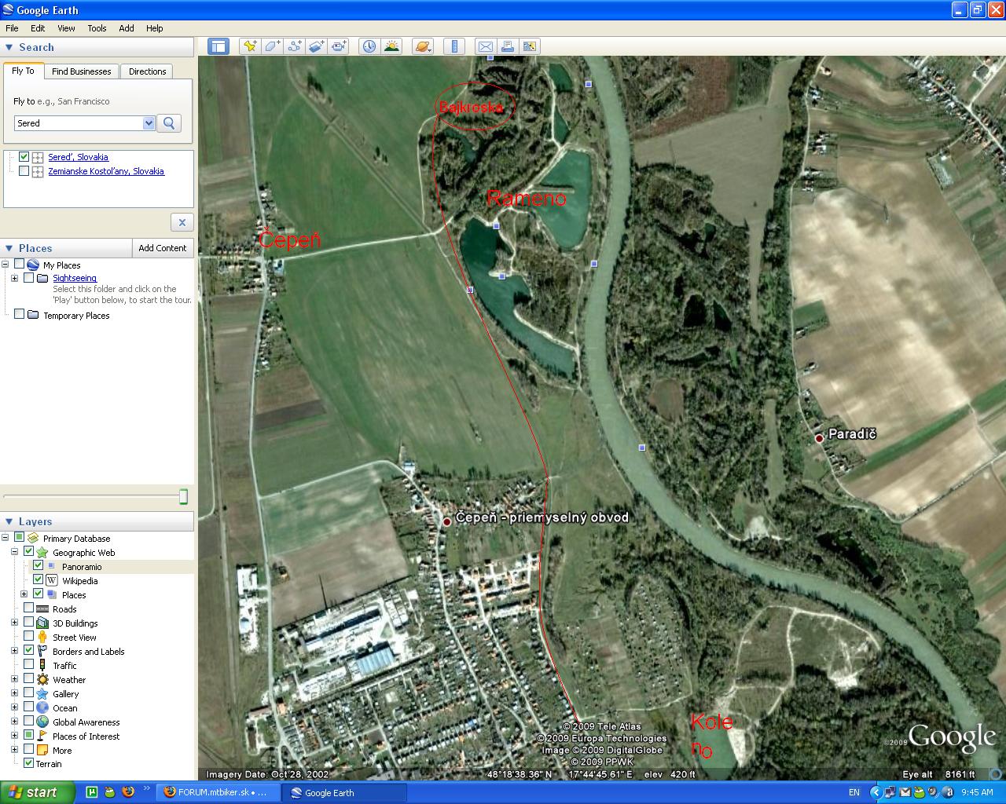Select the Add Path tool

(x=294, y=46)
